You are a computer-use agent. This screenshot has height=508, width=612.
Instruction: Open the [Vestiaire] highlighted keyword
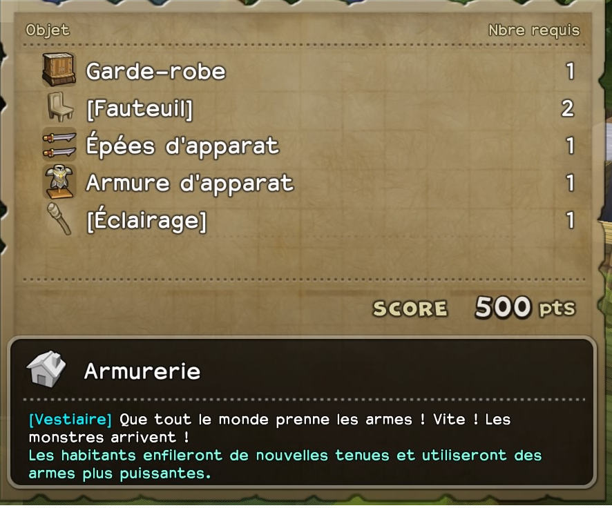70,420
